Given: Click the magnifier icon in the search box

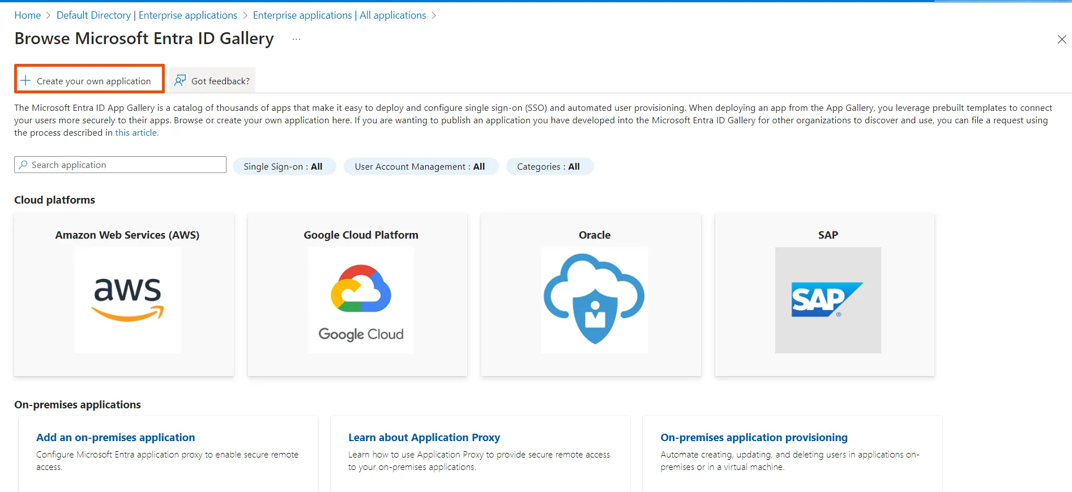Looking at the screenshot, I should (x=23, y=165).
